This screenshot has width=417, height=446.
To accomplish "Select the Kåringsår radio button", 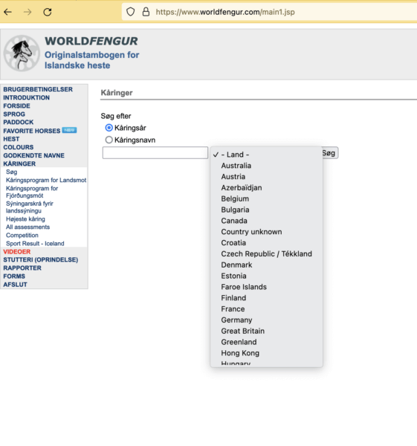I will (x=109, y=128).
